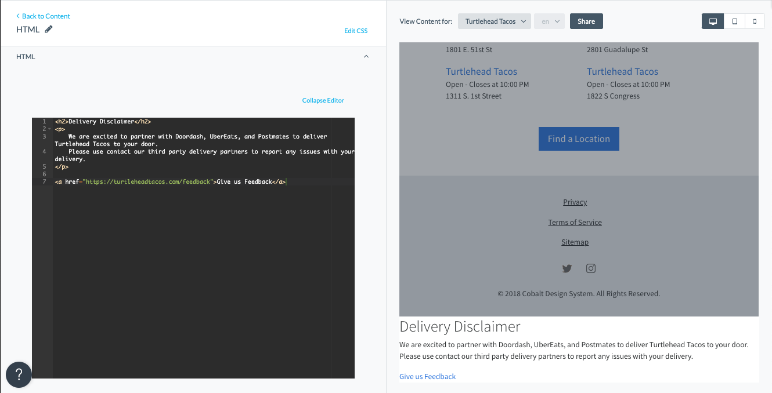Go Back to Content

pyautogui.click(x=44, y=16)
